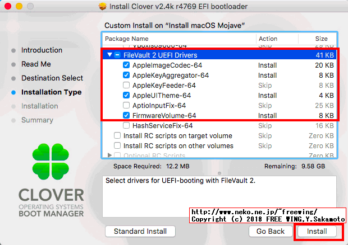This screenshot has width=348, height=245.
Task: Uncheck FirmwareVolume-64 checkbox
Action: pyautogui.click(x=126, y=115)
